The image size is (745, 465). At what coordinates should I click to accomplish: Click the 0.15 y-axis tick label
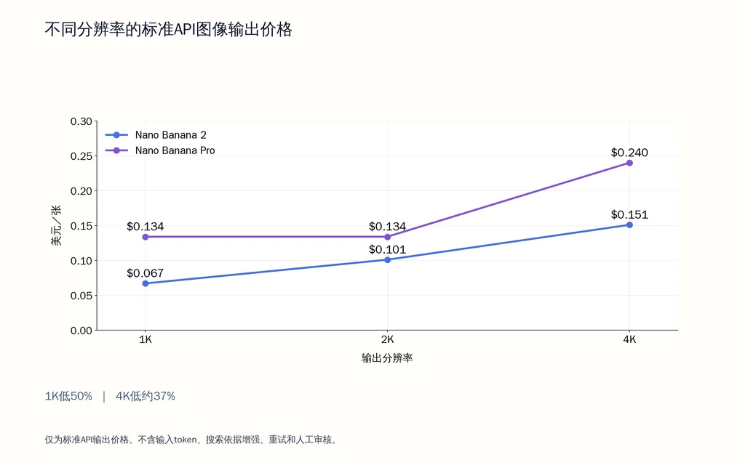81,226
